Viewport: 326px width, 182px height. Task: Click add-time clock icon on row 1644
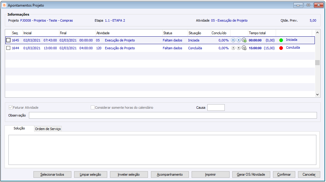[244, 48]
